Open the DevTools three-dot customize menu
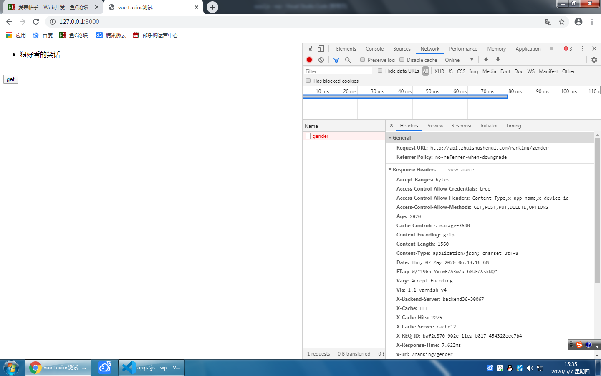The width and height of the screenshot is (601, 376). pyautogui.click(x=583, y=48)
